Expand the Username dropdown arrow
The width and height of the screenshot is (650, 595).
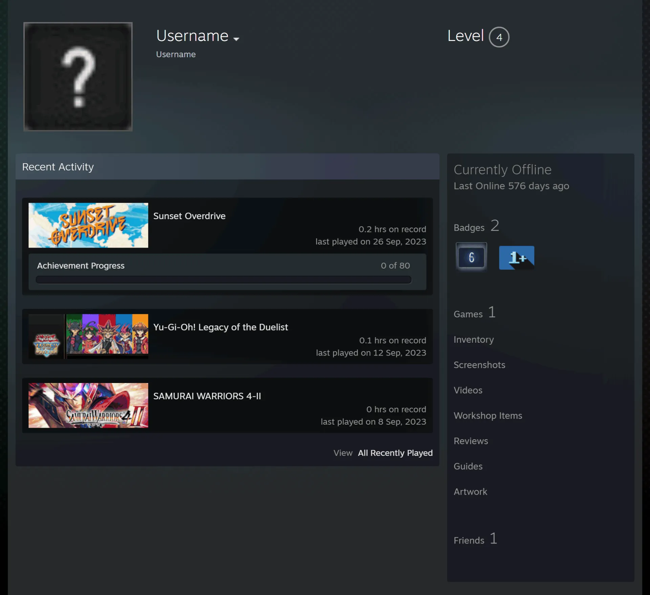point(236,39)
